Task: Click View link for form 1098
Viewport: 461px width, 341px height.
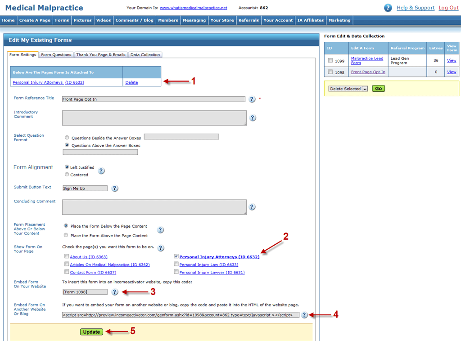Action: click(452, 72)
